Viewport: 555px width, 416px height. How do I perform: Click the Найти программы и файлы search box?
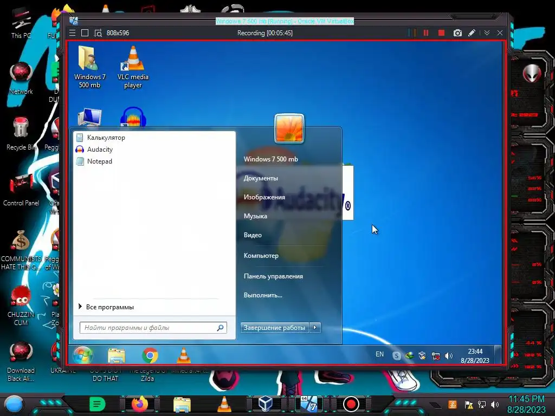[153, 328]
